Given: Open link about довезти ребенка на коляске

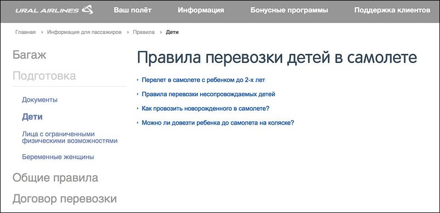Looking at the screenshot, I should [x=218, y=123].
